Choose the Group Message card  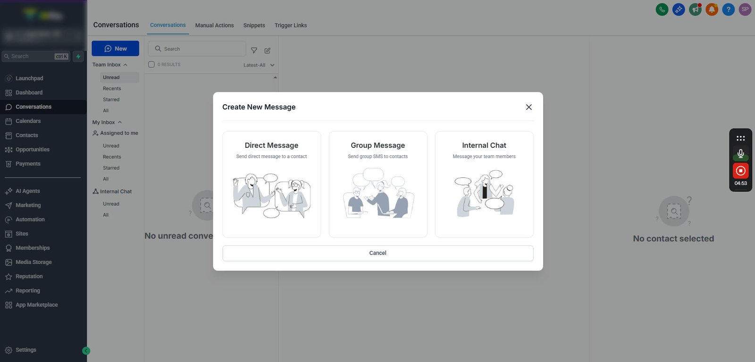[x=378, y=184]
